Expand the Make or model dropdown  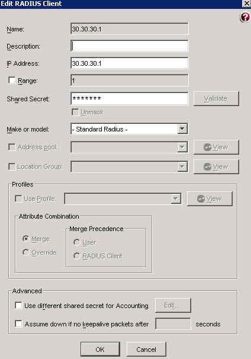[182, 129]
